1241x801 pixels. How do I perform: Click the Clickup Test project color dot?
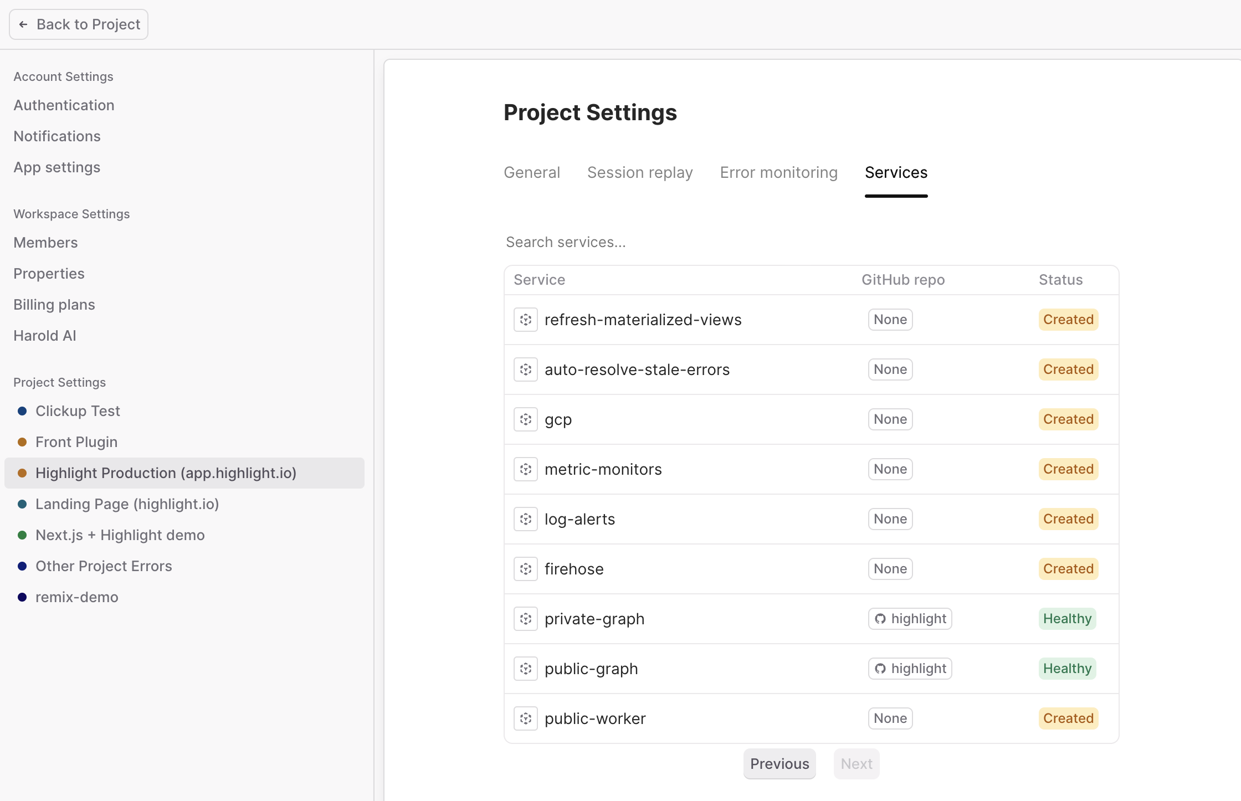click(x=22, y=411)
